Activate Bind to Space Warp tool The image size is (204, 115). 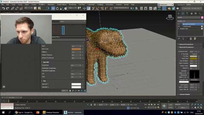tap(21, 9)
